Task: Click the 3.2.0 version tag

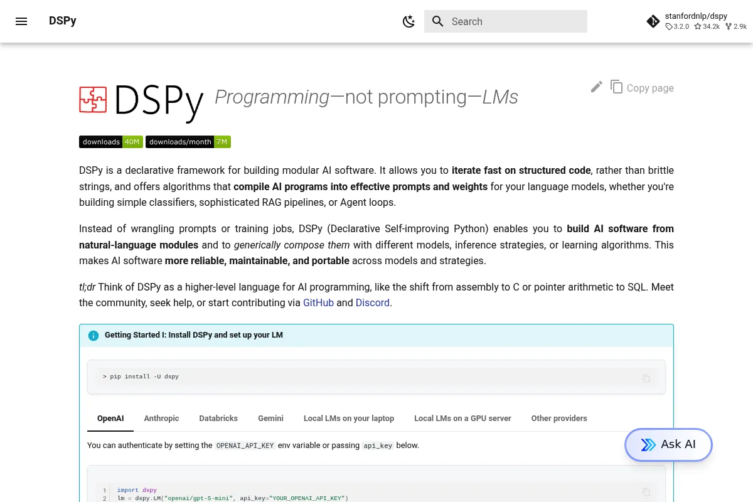Action: click(677, 26)
